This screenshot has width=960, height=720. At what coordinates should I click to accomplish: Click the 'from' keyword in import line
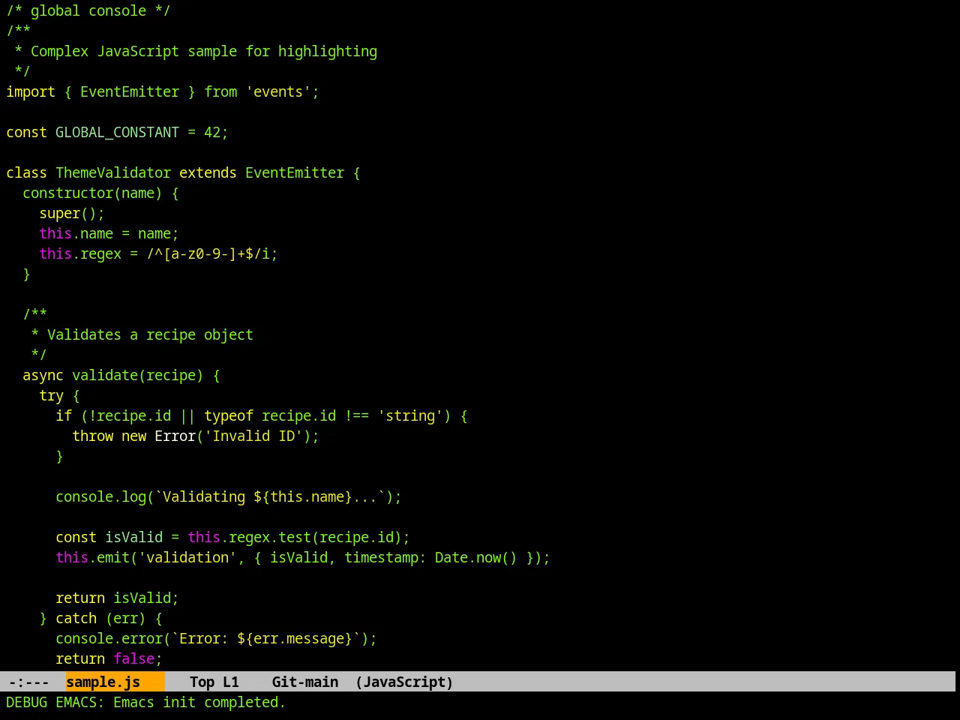coord(220,91)
